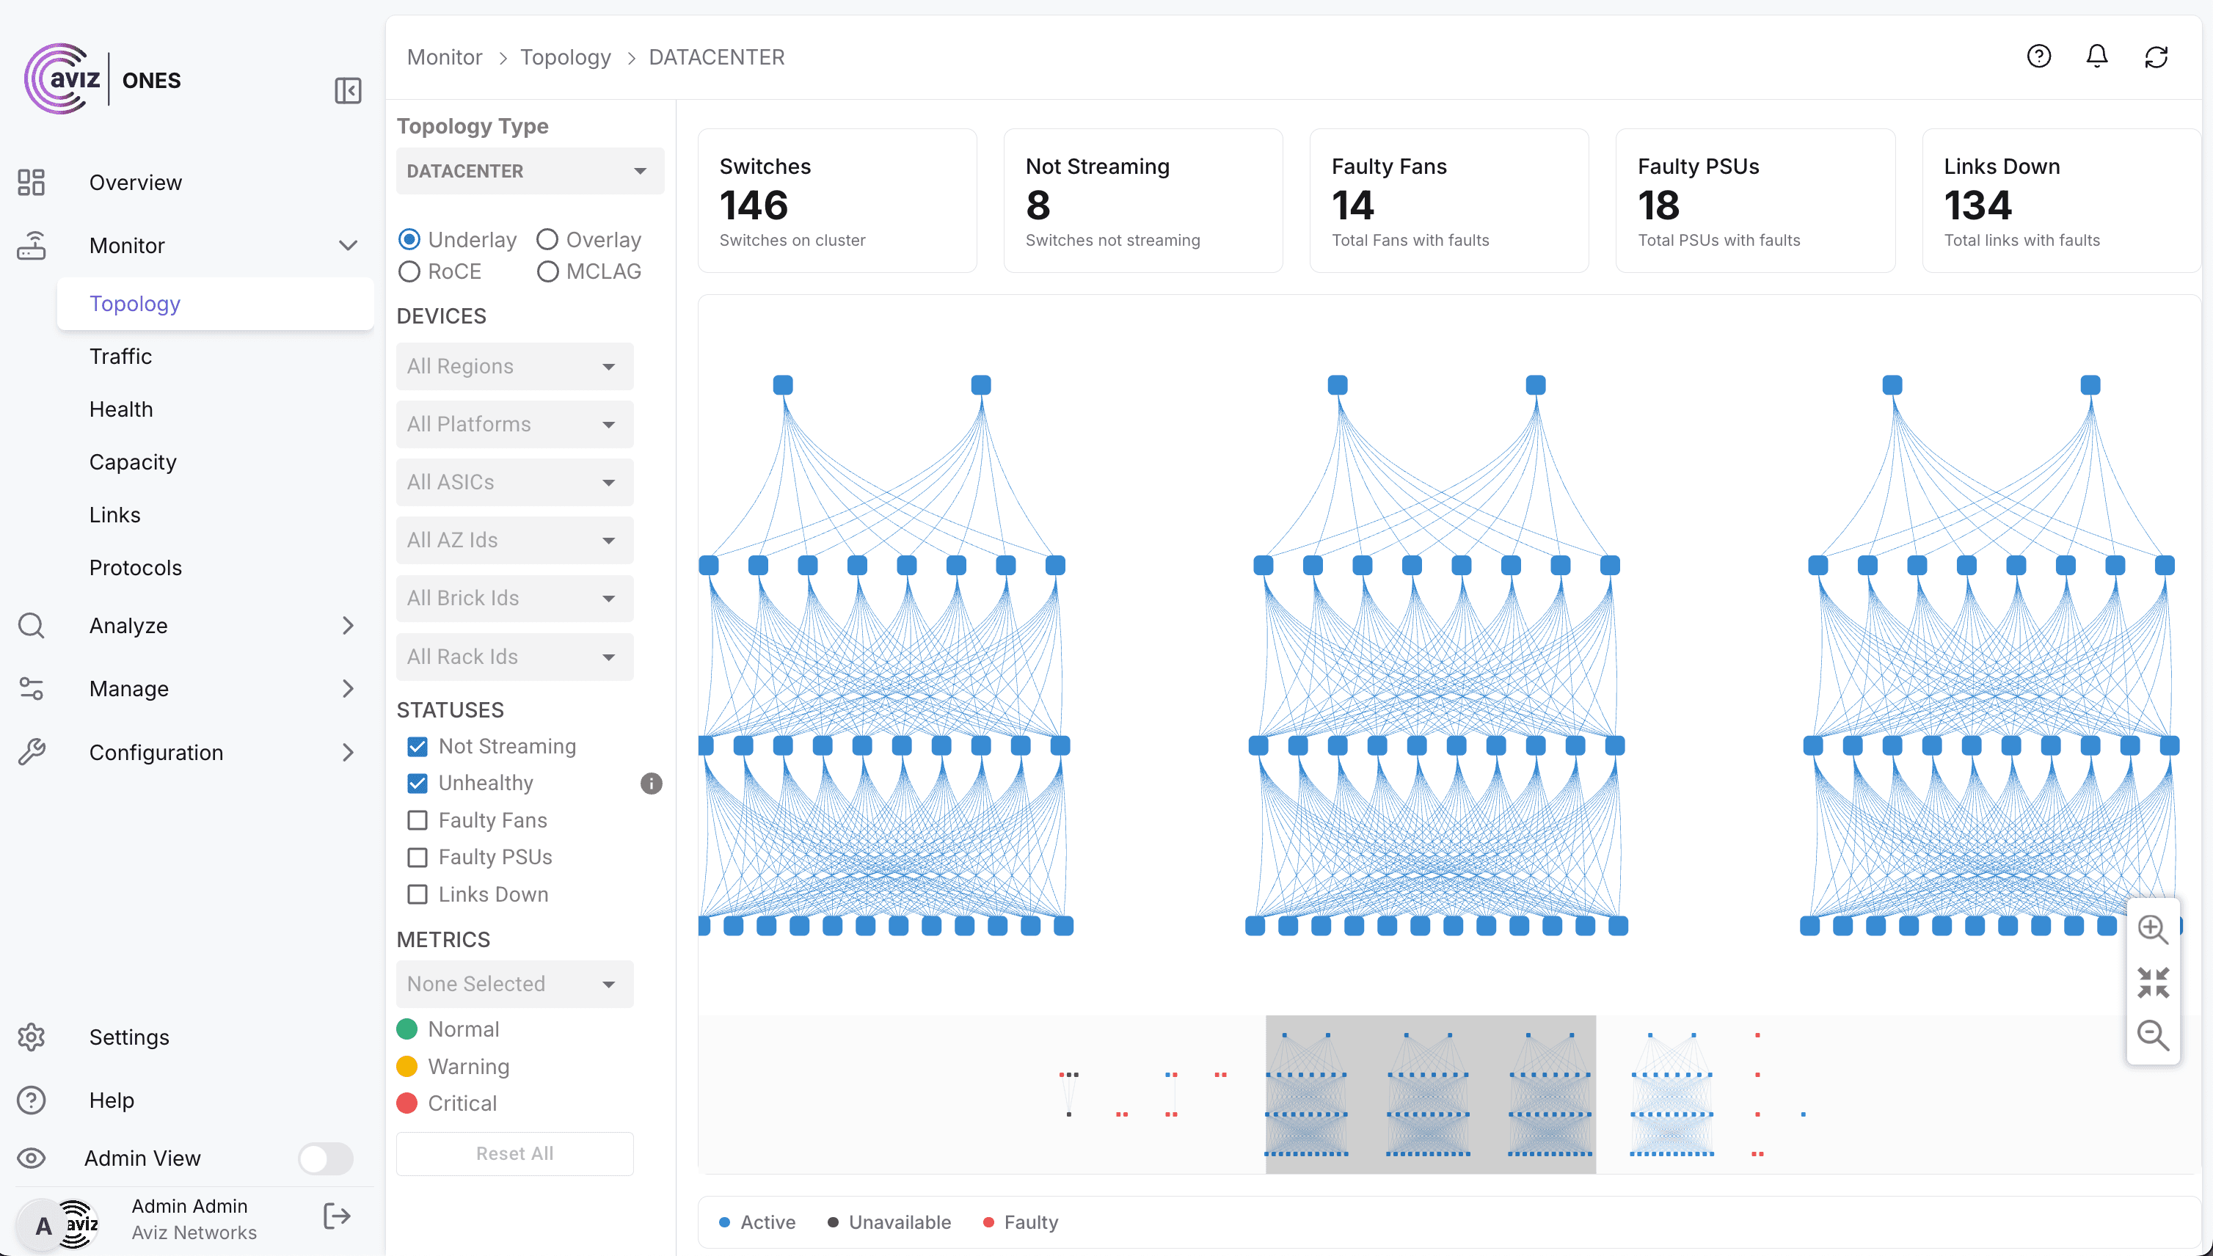Click Topology in the breadcrumb

coord(565,57)
